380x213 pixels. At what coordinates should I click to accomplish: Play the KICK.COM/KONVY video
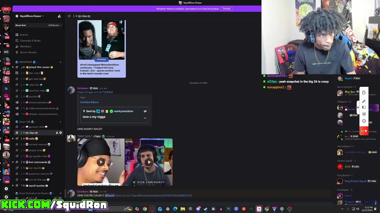pyautogui.click(x=149, y=162)
